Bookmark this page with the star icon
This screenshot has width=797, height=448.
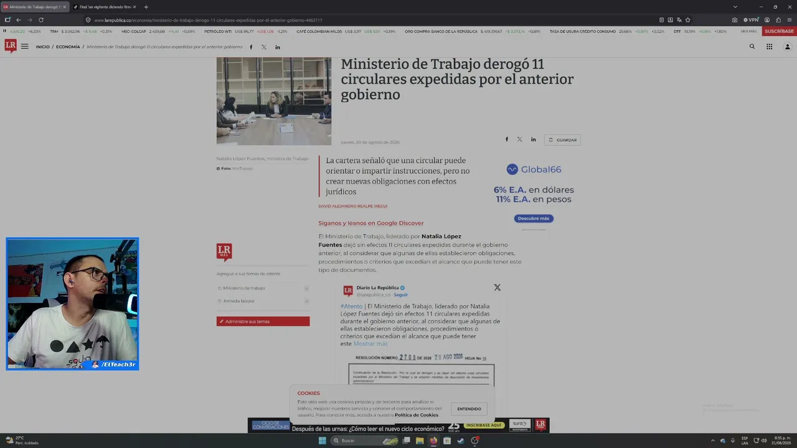(x=688, y=20)
